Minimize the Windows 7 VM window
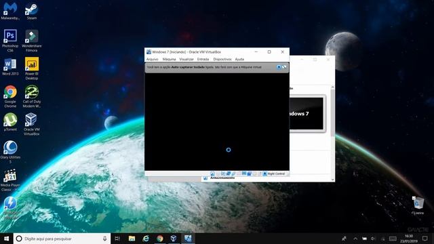This screenshot has width=434, height=244. coord(256,52)
